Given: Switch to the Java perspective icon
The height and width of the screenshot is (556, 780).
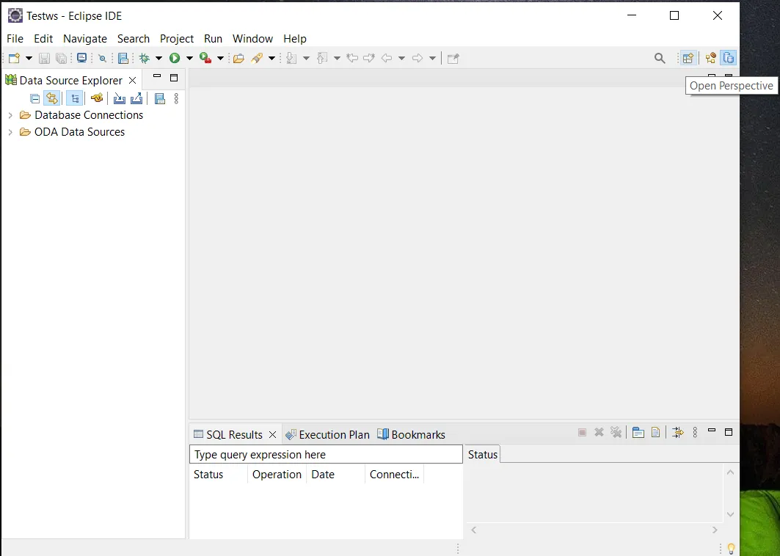Looking at the screenshot, I should [x=711, y=58].
